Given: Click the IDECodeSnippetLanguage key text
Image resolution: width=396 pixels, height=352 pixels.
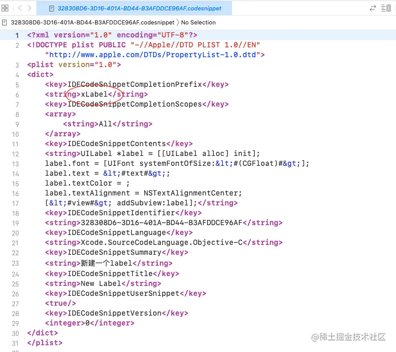Looking at the screenshot, I should click(x=117, y=232).
